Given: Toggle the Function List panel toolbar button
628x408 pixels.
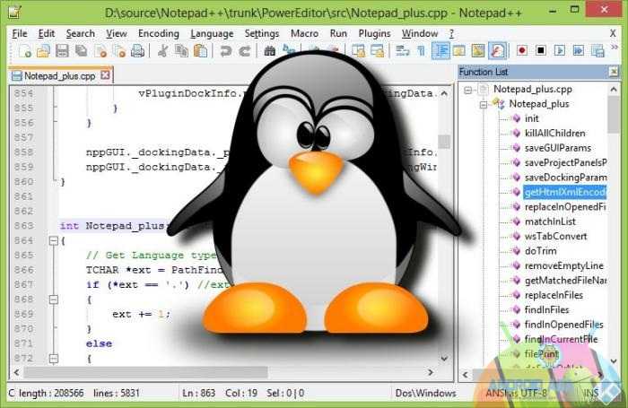Looking at the screenshot, I should 497,51.
